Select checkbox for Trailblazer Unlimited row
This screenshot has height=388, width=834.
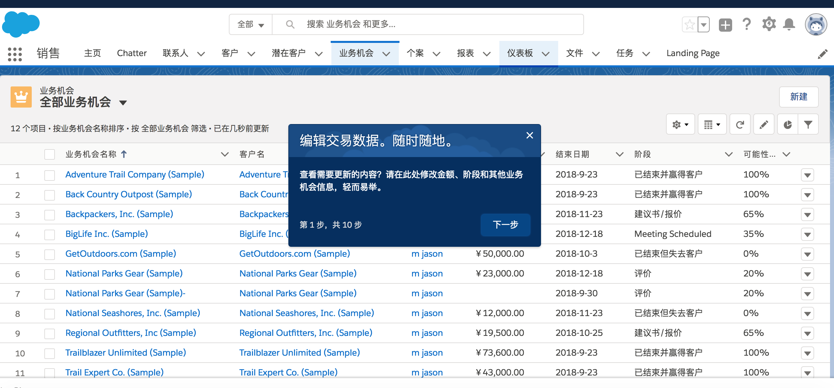[50, 353]
